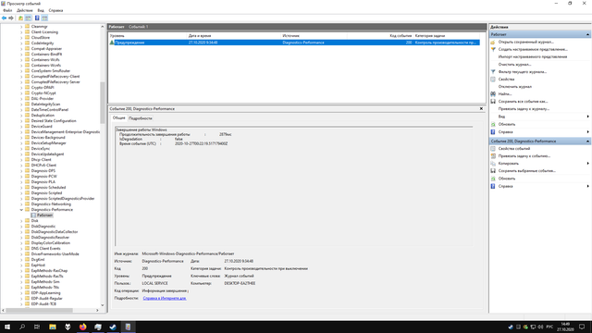
Task: Select the Client-Licensing folder in the tree
Action: click(44, 32)
